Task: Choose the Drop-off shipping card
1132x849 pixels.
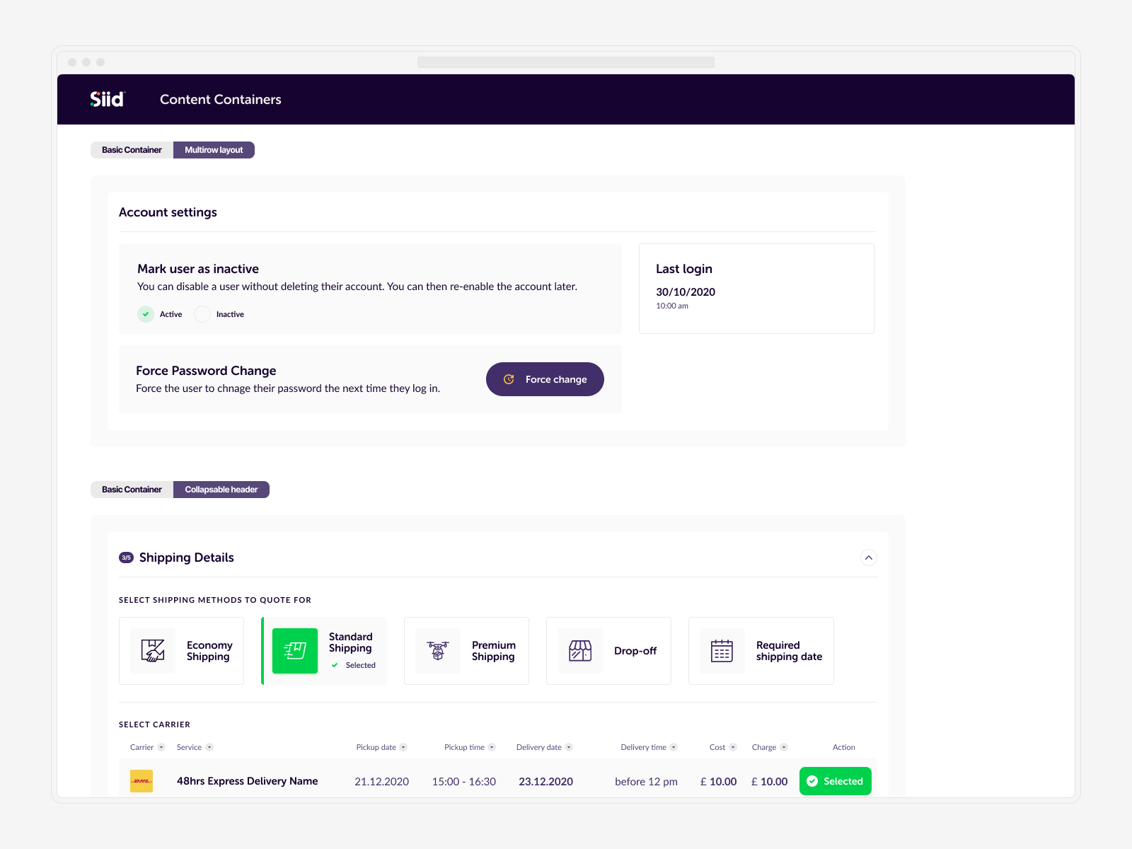Action: 608,651
